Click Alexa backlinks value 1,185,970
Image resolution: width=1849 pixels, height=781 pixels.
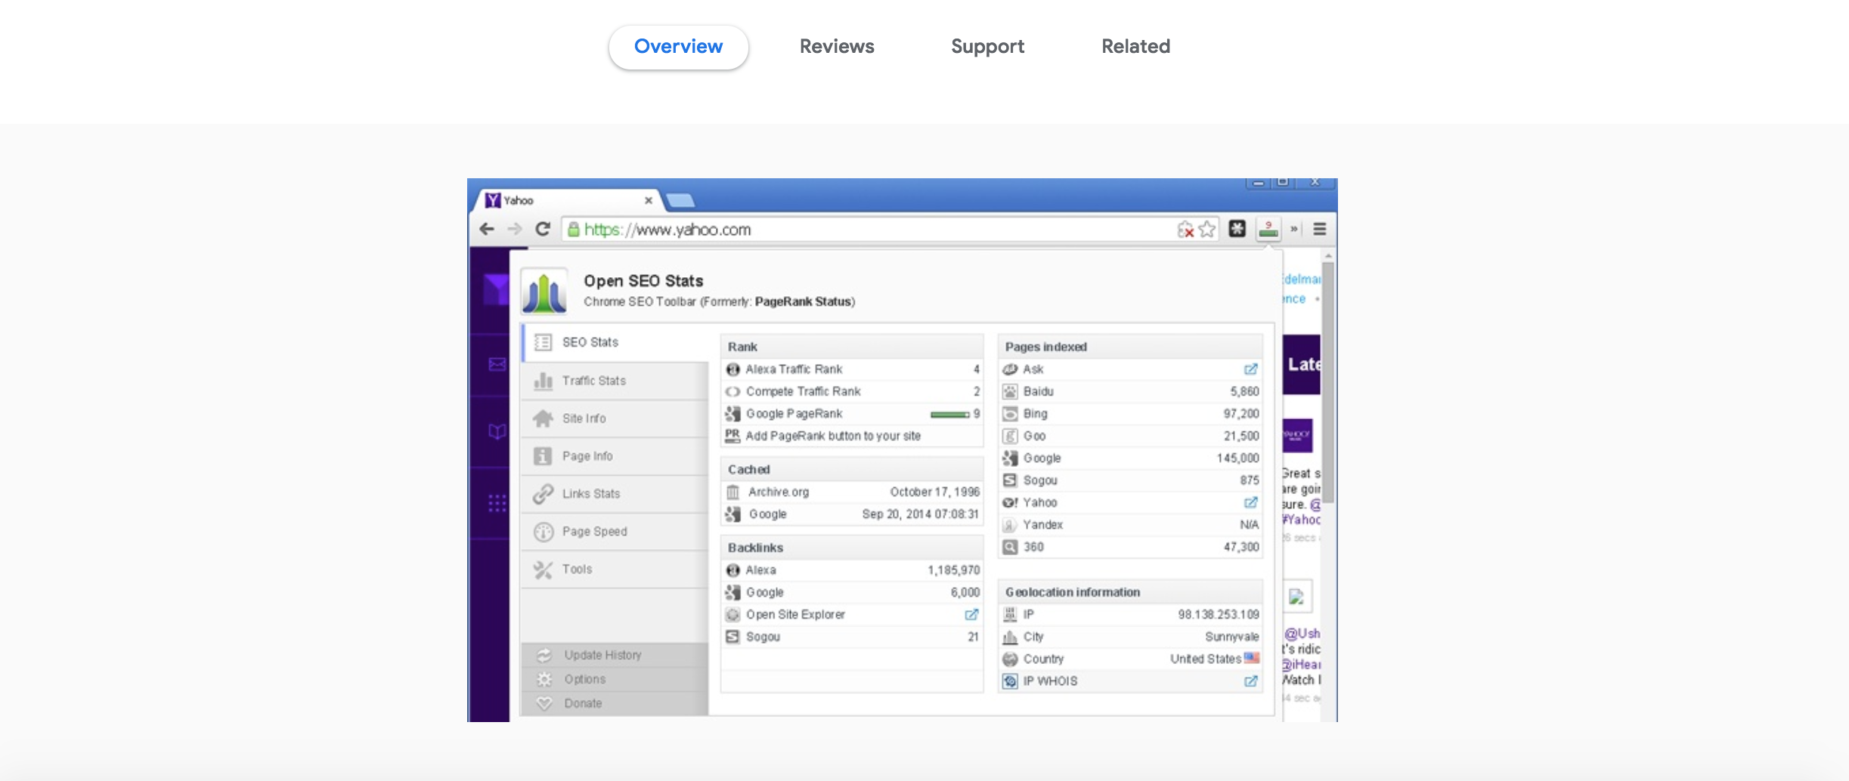point(953,570)
